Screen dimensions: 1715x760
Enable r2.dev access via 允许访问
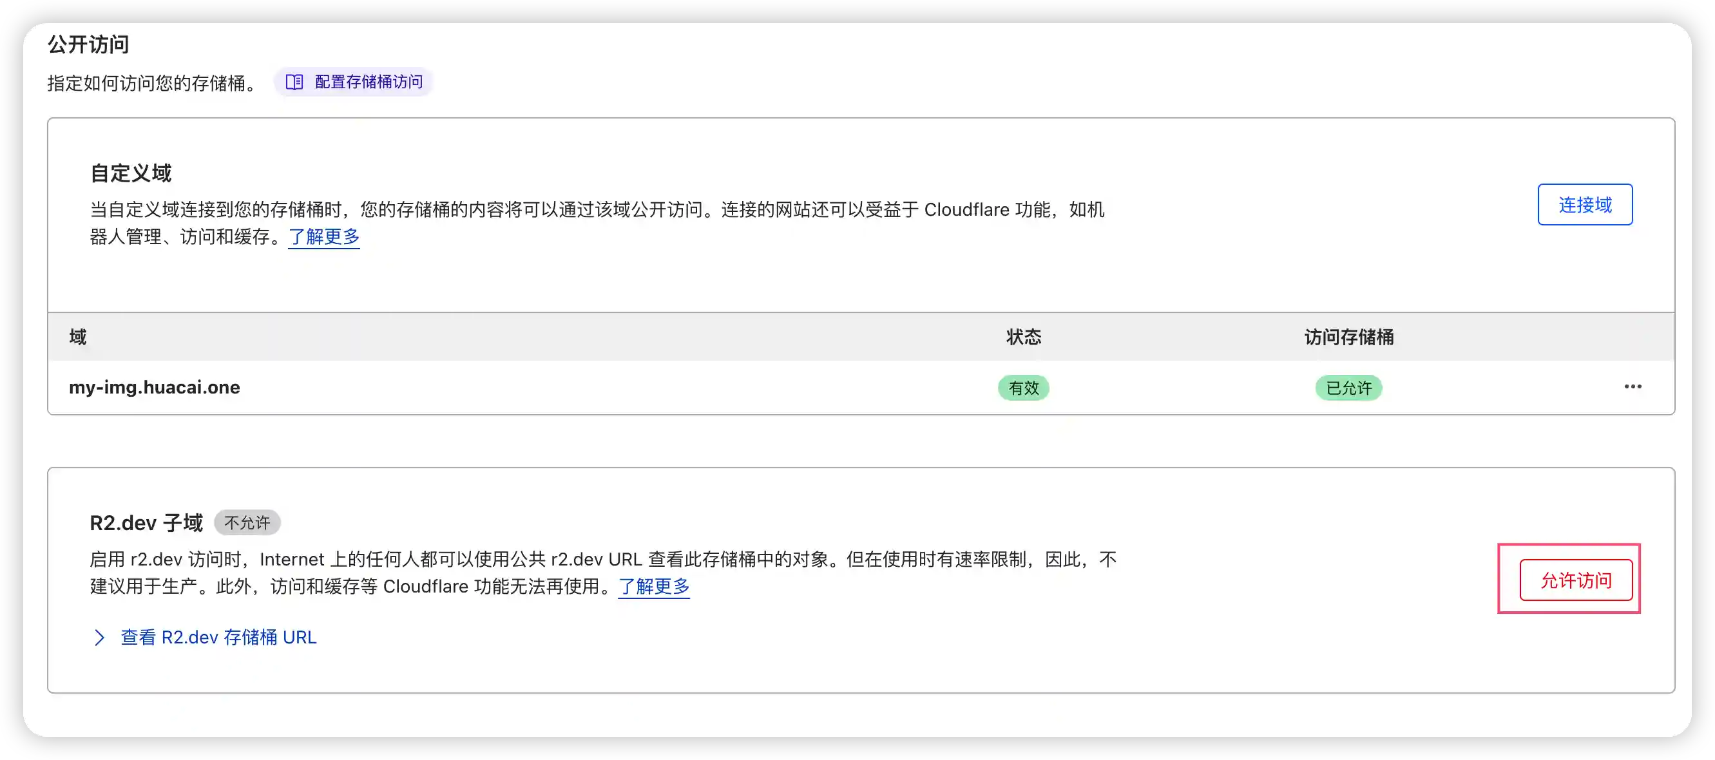pos(1575,580)
